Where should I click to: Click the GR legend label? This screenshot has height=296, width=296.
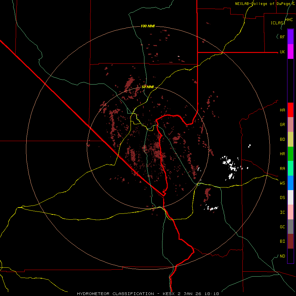pyautogui.click(x=282, y=125)
